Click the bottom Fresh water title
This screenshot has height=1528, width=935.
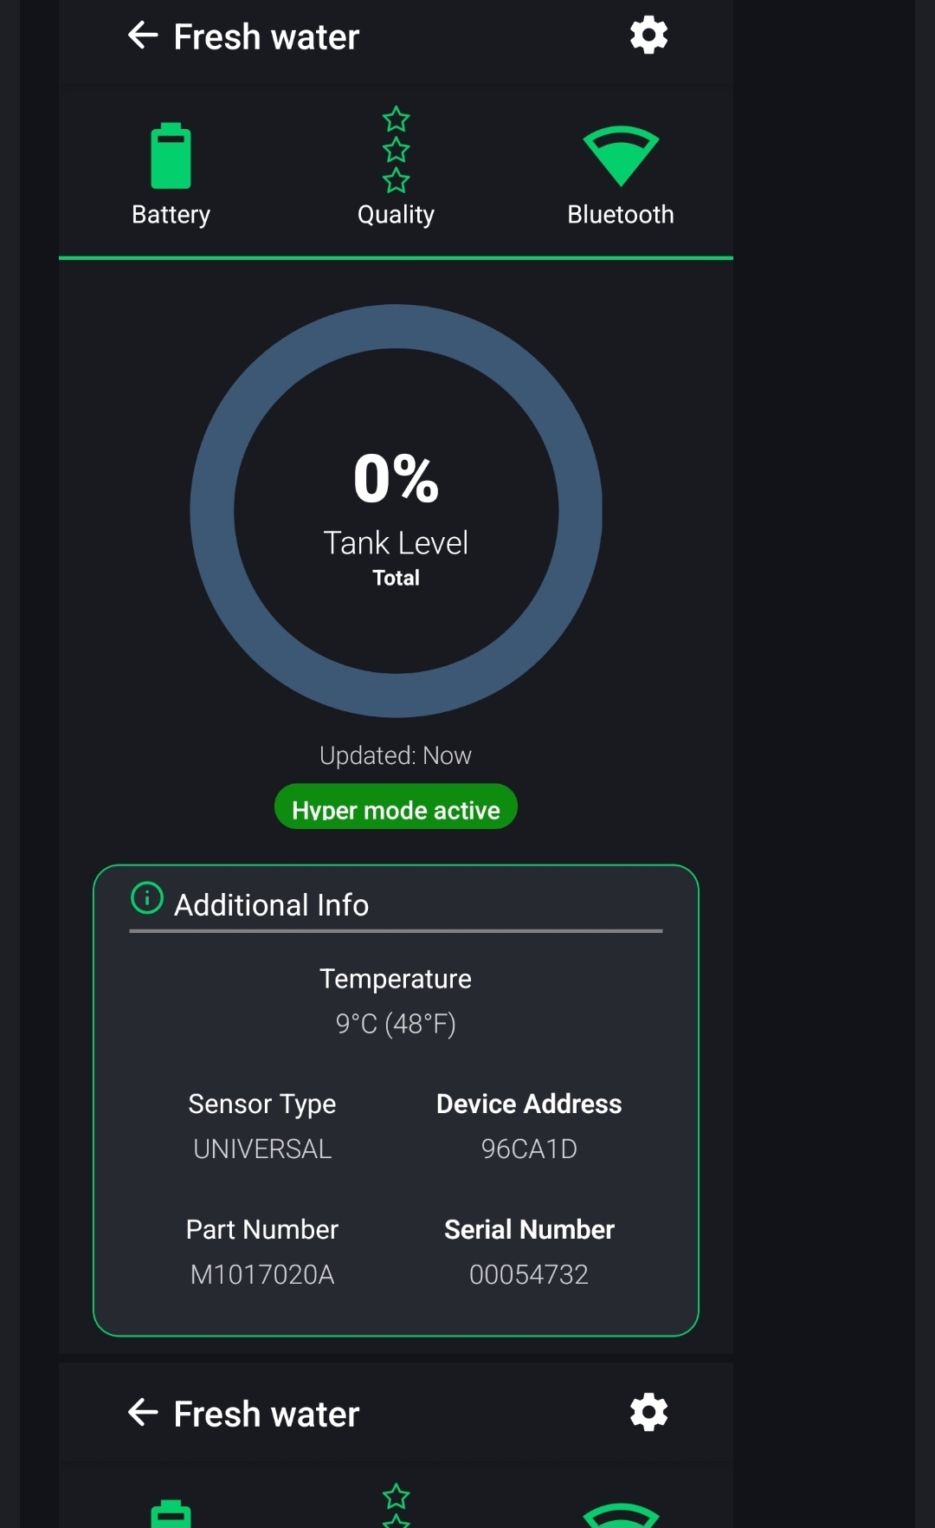click(x=266, y=1415)
